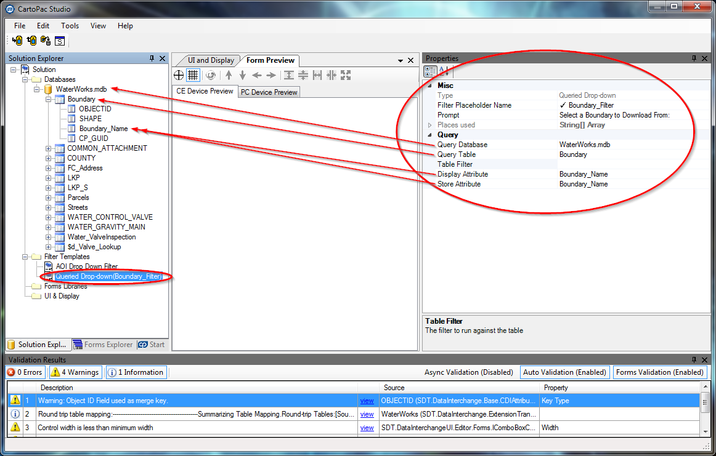Viewport: 716px width, 456px height.
Task: Click the move right arrow icon
Action: click(x=271, y=75)
